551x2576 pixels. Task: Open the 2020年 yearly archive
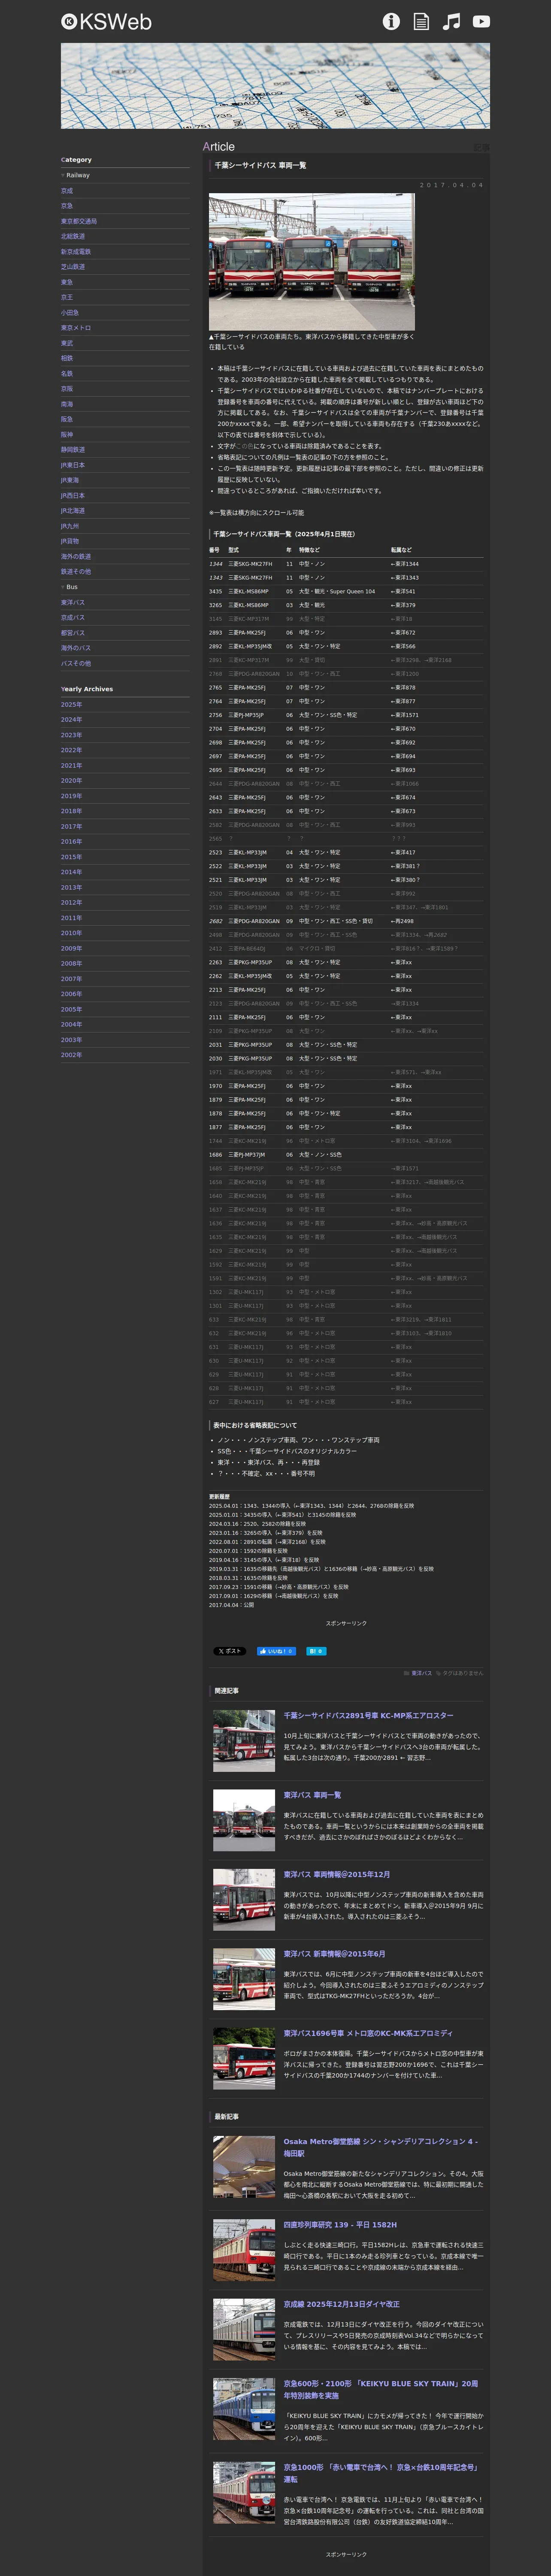coord(71,781)
